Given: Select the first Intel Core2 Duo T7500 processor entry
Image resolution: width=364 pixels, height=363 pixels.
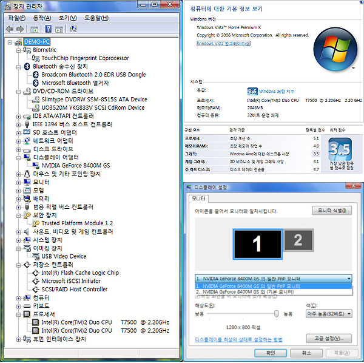Looking at the screenshot, I should point(106,322).
